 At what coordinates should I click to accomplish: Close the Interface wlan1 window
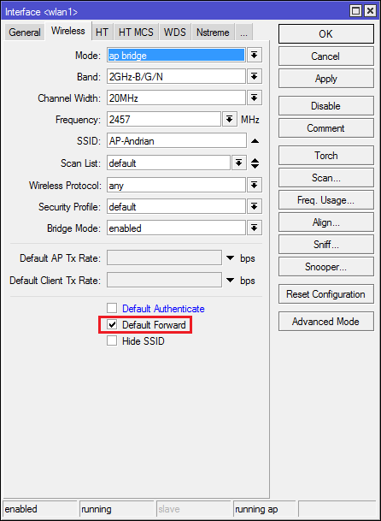click(x=370, y=12)
